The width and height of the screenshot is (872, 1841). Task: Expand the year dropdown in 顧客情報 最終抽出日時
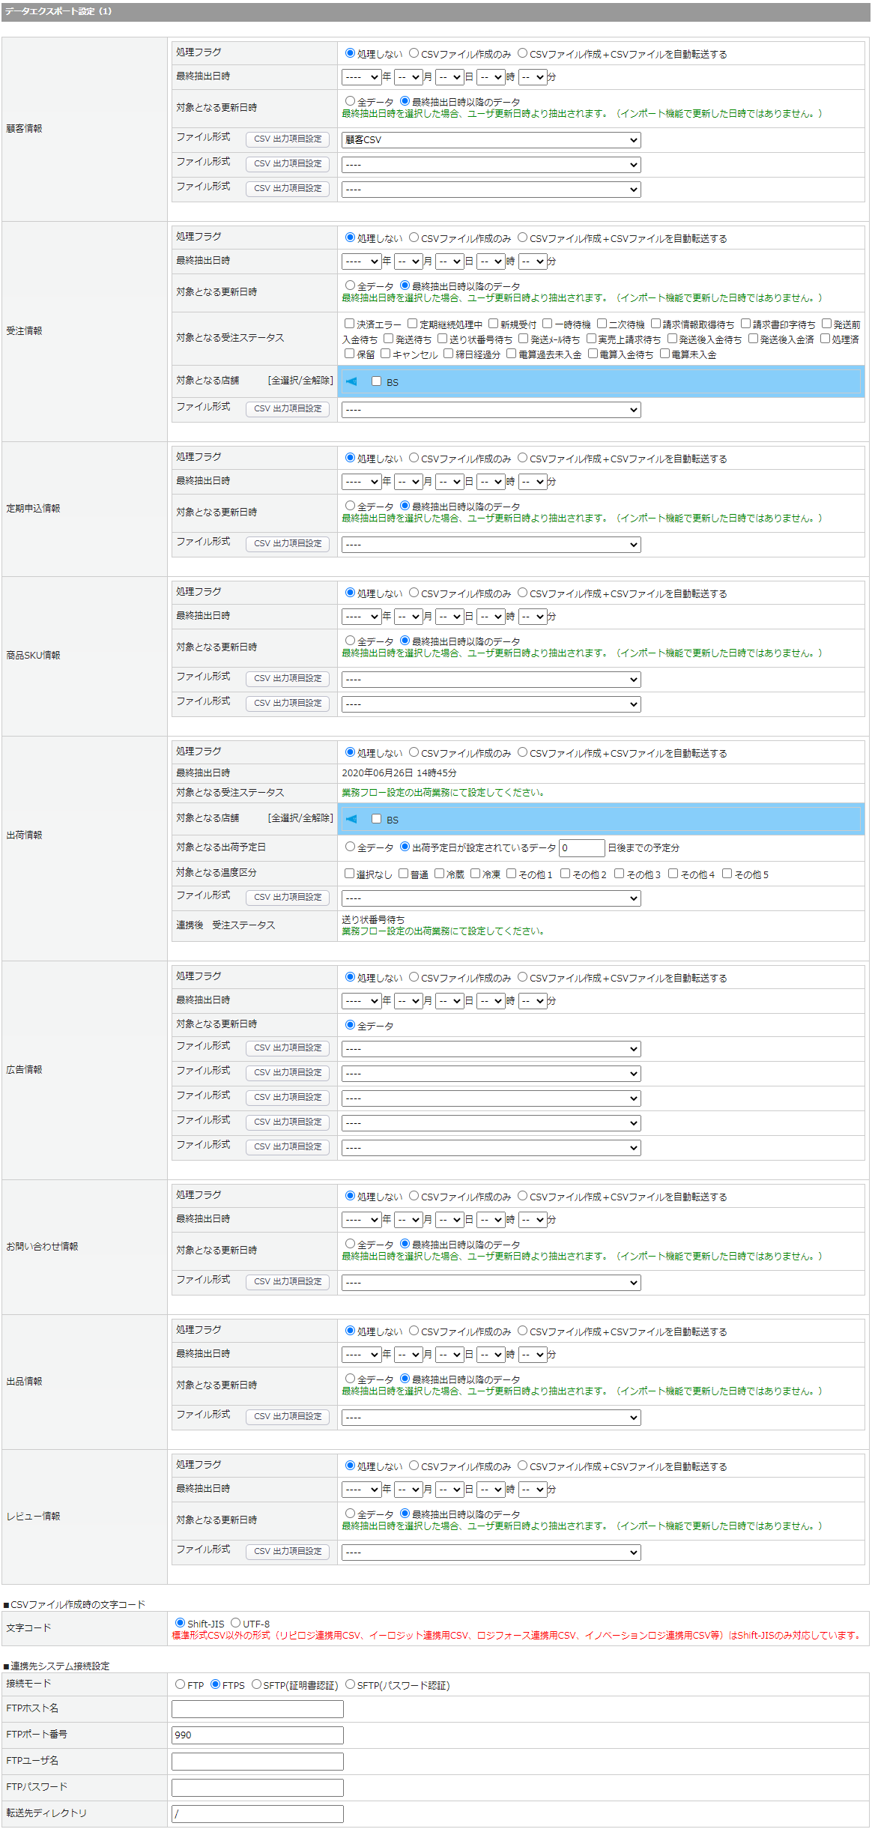pos(361,77)
